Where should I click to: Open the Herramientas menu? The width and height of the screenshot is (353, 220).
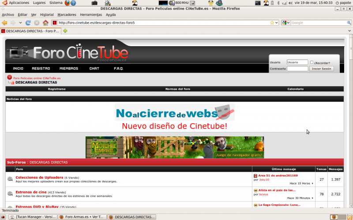[x=91, y=15]
